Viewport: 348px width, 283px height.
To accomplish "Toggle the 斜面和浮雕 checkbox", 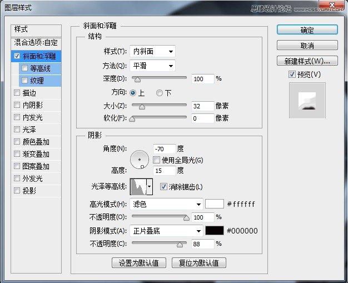I will 17,56.
